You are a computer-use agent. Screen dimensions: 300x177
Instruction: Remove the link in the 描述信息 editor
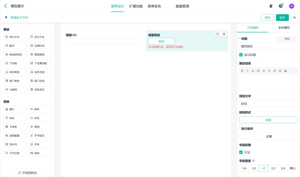coord(280,71)
